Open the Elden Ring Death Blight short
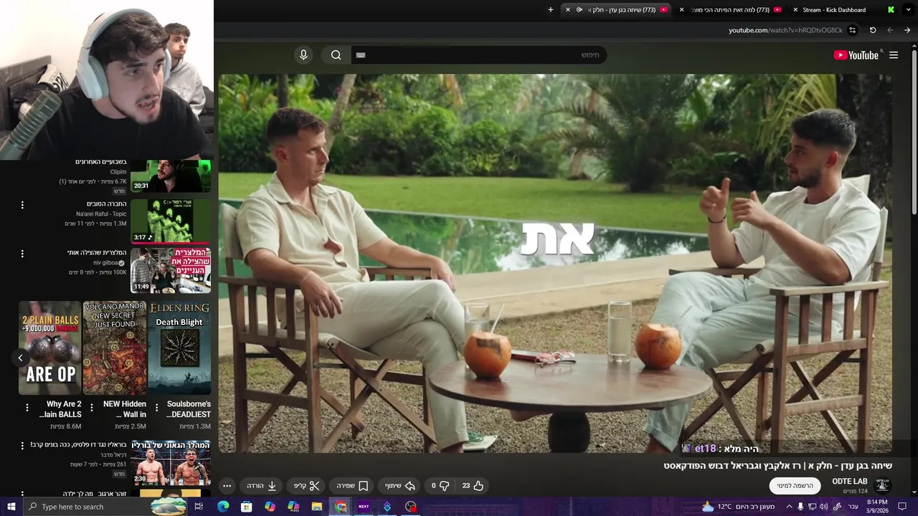The width and height of the screenshot is (918, 516). 179,348
